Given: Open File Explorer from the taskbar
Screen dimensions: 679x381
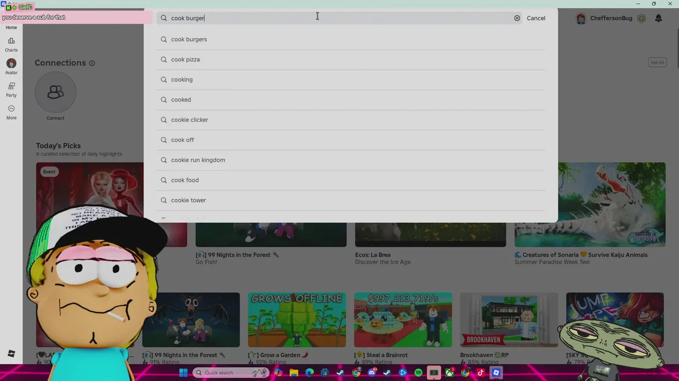Looking at the screenshot, I should pos(294,373).
